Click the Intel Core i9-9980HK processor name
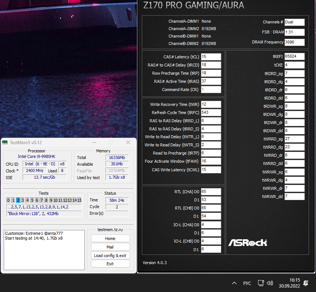The height and width of the screenshot is (292, 316). pyautogui.click(x=36, y=156)
